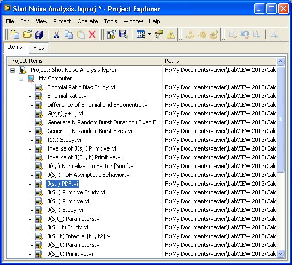
Task: Click the project tree icon next to Delete
Action: pyautogui.click(x=112, y=35)
